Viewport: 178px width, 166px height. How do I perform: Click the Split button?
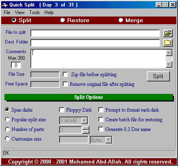(158, 76)
